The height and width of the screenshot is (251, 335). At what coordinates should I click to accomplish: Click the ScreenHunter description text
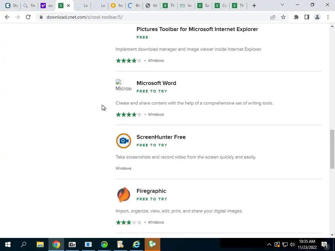(x=186, y=157)
